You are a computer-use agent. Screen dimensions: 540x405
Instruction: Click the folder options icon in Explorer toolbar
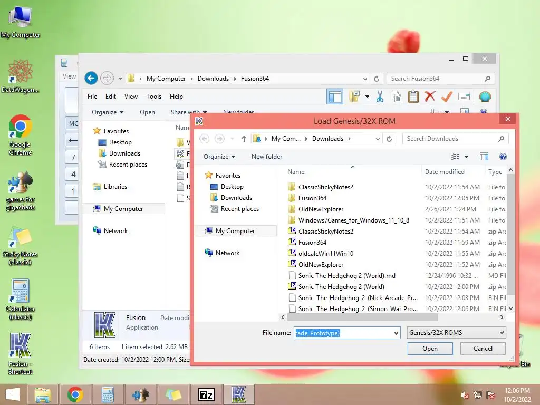[x=354, y=97]
